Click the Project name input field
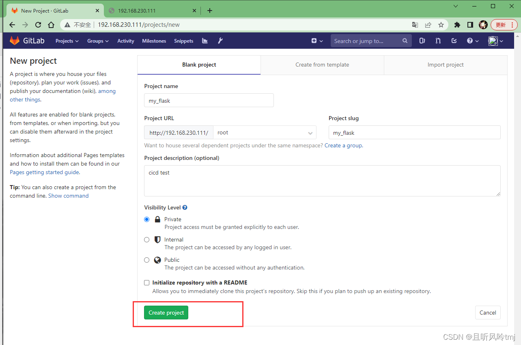521x345 pixels. tap(209, 100)
